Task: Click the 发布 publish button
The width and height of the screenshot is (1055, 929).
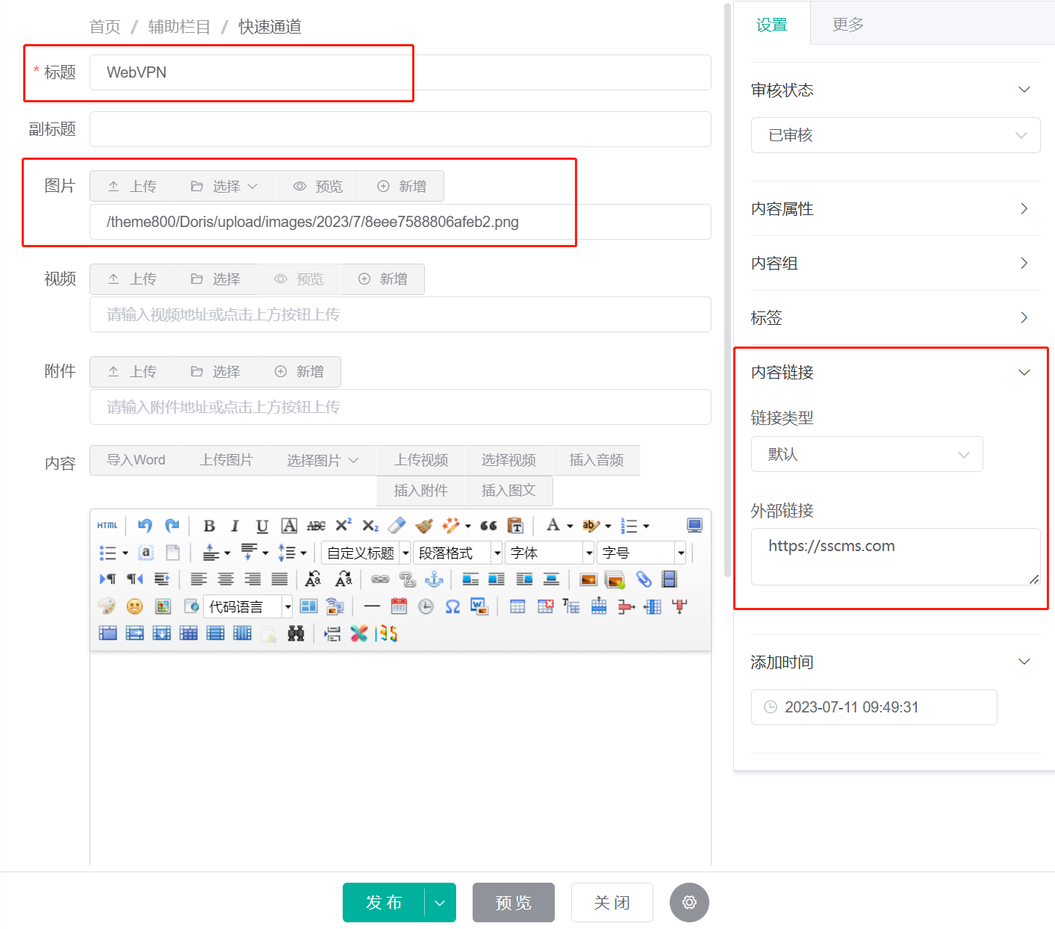Action: click(385, 902)
